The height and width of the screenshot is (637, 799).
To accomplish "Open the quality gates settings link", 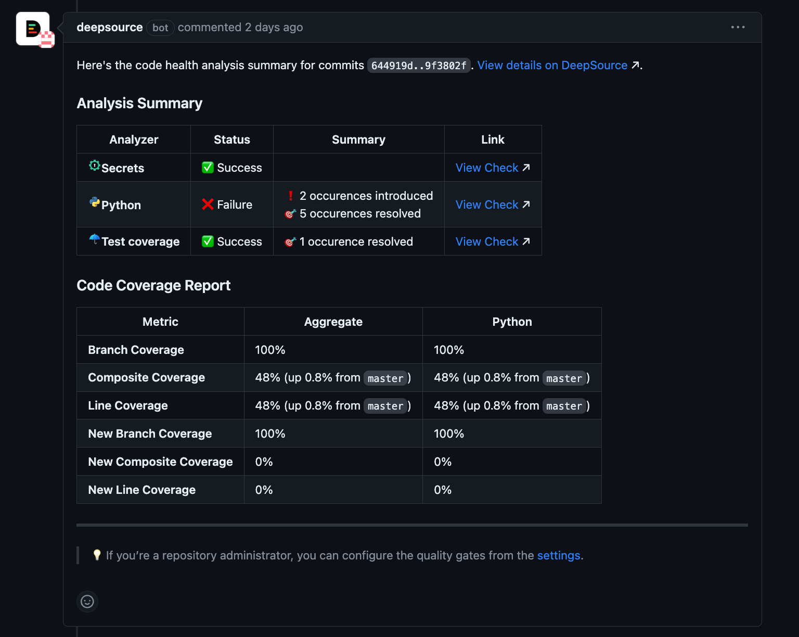I will coord(558,555).
